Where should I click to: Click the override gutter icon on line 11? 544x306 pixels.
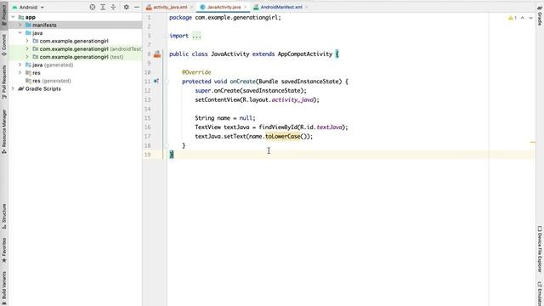click(156, 82)
